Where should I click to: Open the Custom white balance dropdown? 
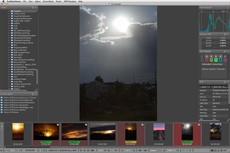tap(157, 150)
